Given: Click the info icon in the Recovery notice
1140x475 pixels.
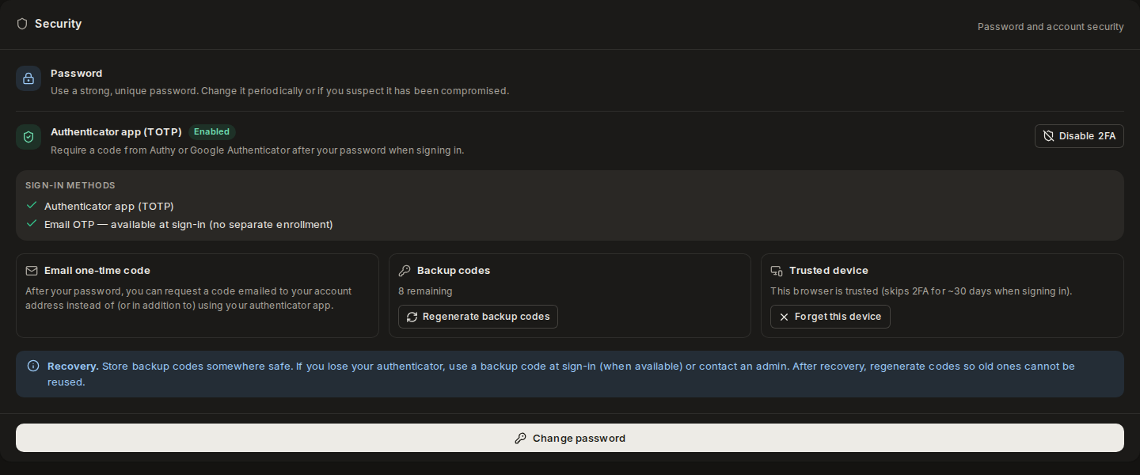Looking at the screenshot, I should [x=33, y=366].
